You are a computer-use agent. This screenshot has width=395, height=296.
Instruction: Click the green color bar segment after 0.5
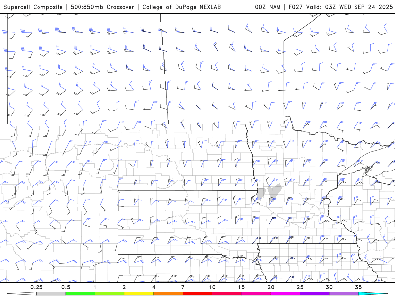coord(80,294)
